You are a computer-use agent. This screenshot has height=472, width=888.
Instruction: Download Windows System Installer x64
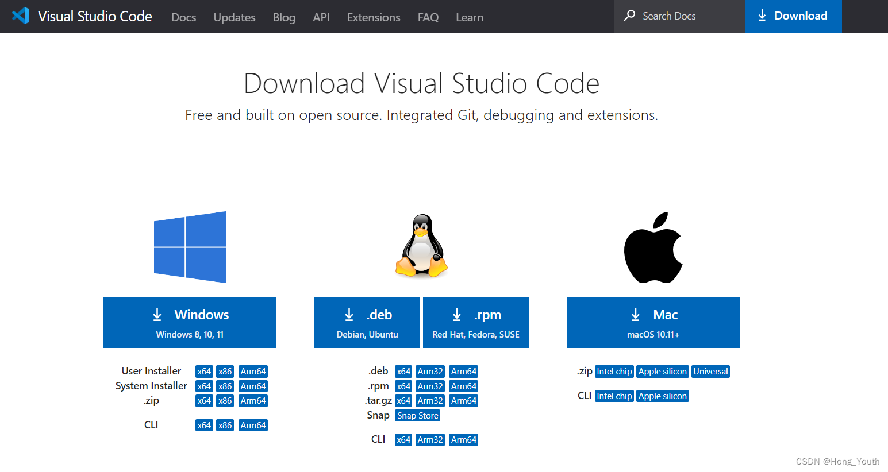click(204, 386)
